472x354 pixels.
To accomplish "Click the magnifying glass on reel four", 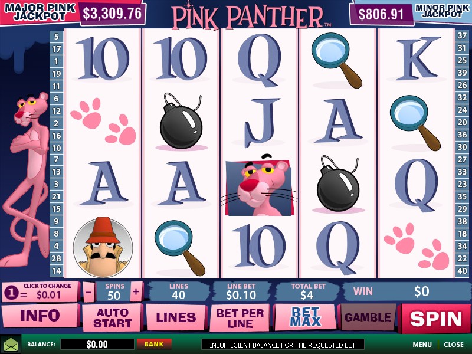I will pos(336,60).
